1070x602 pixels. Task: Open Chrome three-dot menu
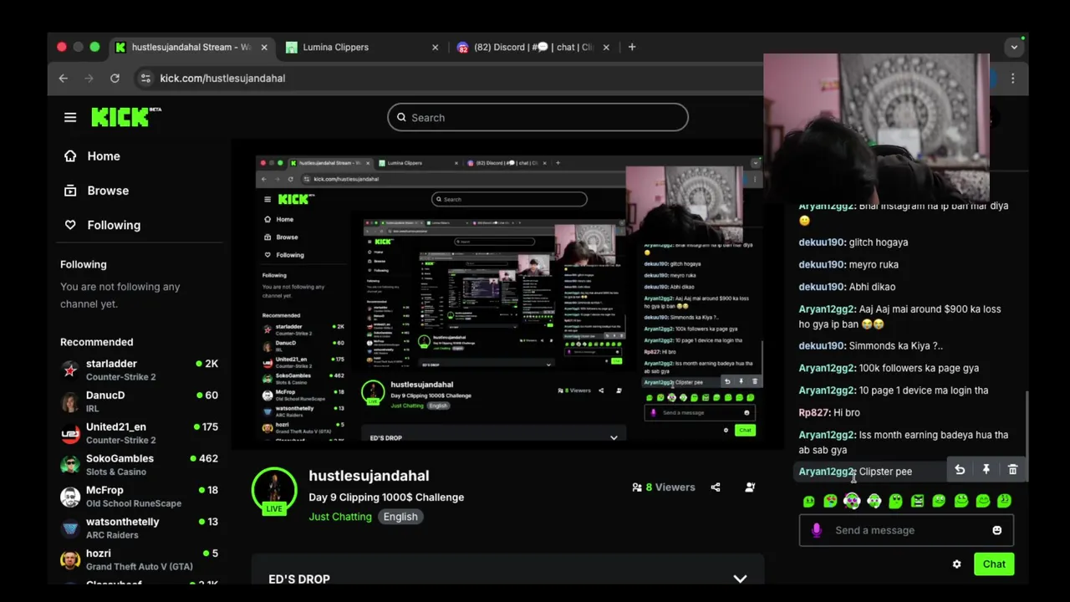point(1012,78)
